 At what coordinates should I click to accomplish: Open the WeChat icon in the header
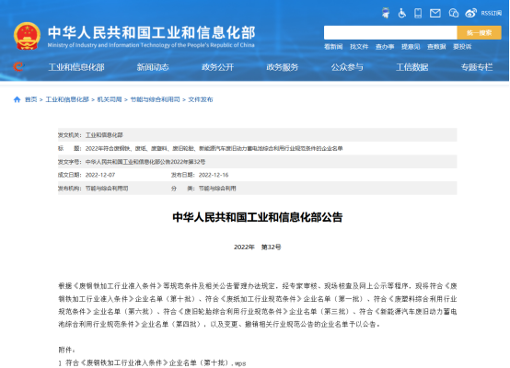pos(454,13)
